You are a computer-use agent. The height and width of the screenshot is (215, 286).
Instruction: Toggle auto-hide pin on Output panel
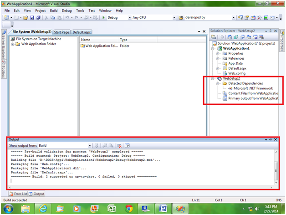271,139
